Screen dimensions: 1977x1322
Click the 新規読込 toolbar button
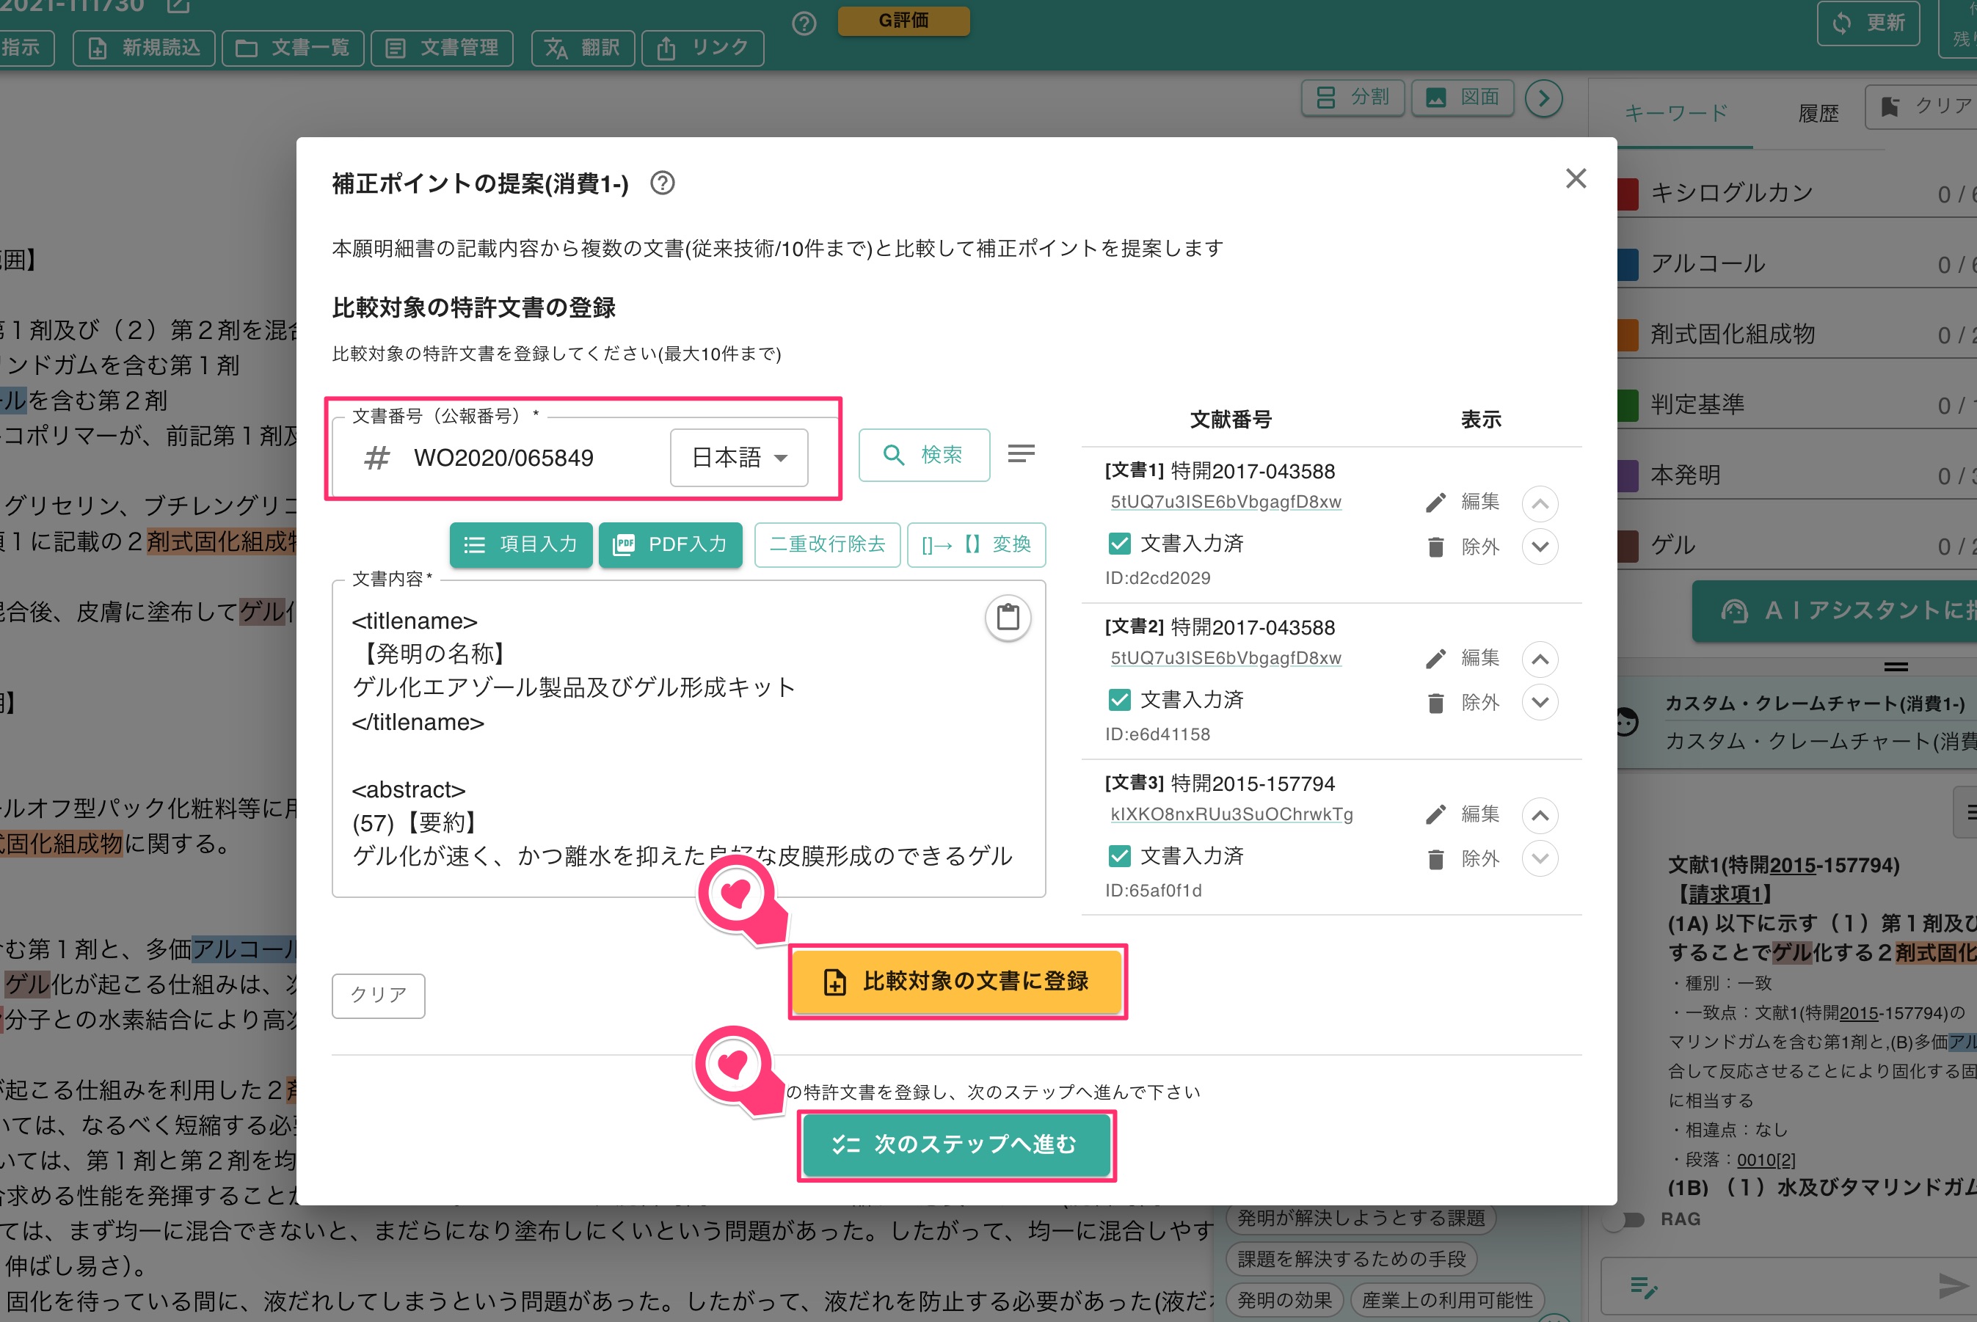[145, 48]
